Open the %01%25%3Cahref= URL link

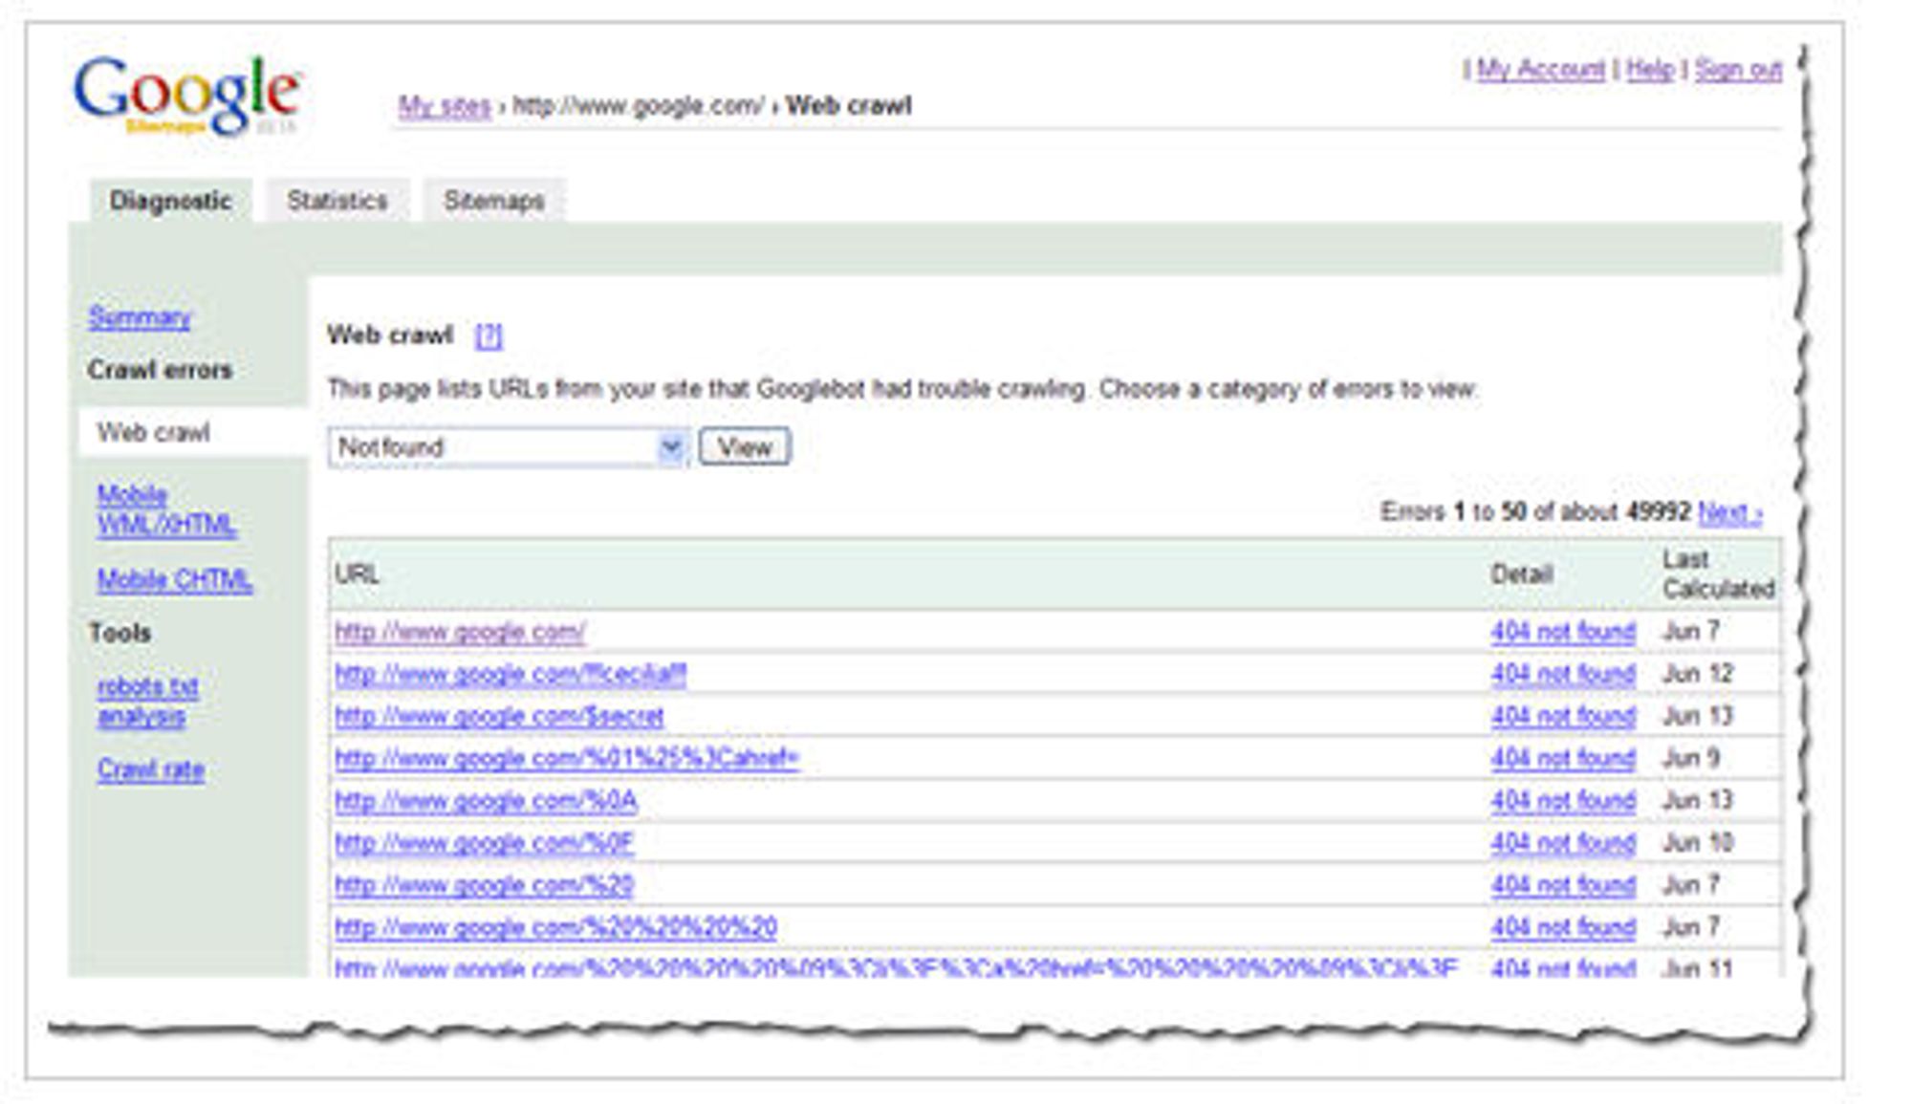pos(567,759)
